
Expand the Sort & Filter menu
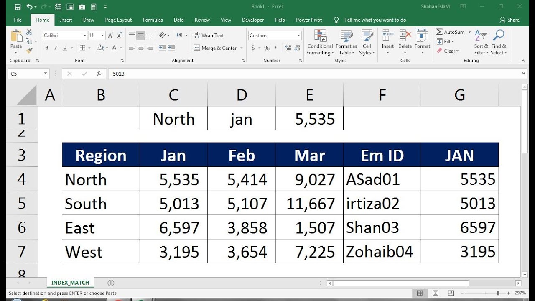tap(481, 42)
